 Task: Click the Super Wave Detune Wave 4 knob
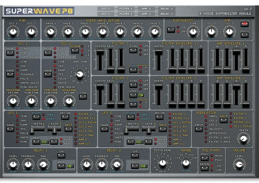103,31
